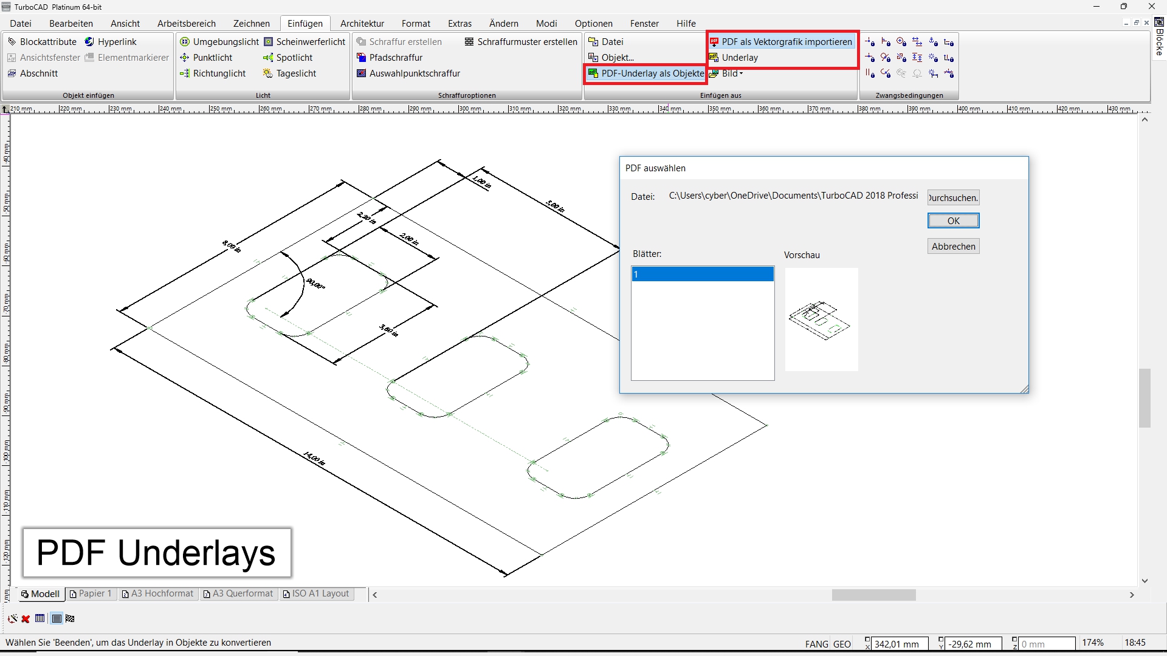Choose Schraffurmuster erstellen
The image size is (1167, 656).
coord(521,42)
